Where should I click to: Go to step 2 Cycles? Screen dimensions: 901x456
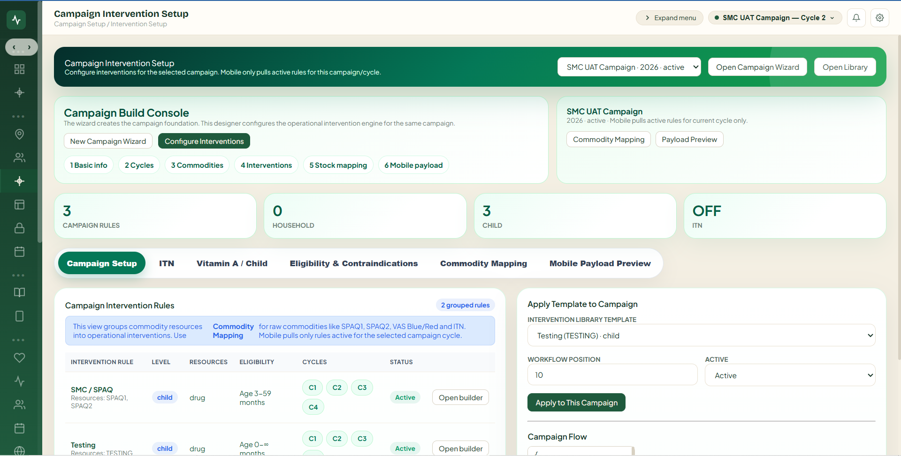pos(139,165)
